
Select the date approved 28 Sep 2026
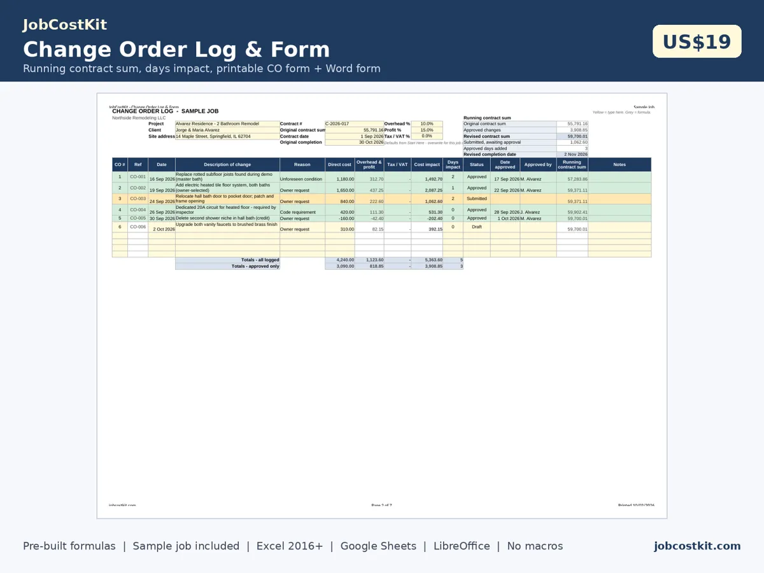(505, 209)
